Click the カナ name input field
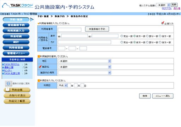This screenshot has width=181, height=127. (84, 42)
